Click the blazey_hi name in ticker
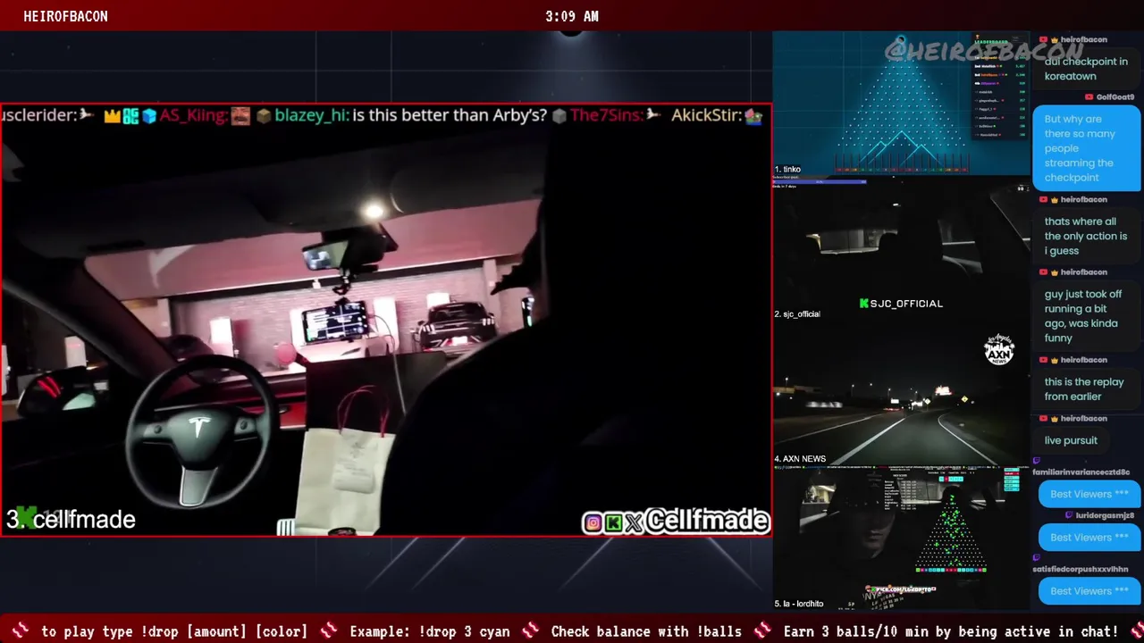The image size is (1144, 643). 311,115
